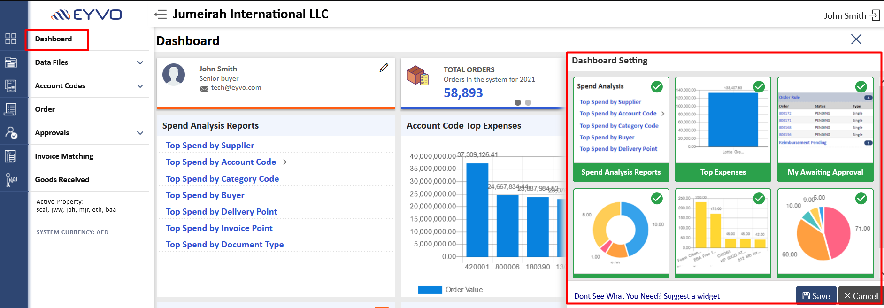Screen dimensions: 884x308
Task: Expand the Approvals menu chevron
Action: tap(140, 133)
